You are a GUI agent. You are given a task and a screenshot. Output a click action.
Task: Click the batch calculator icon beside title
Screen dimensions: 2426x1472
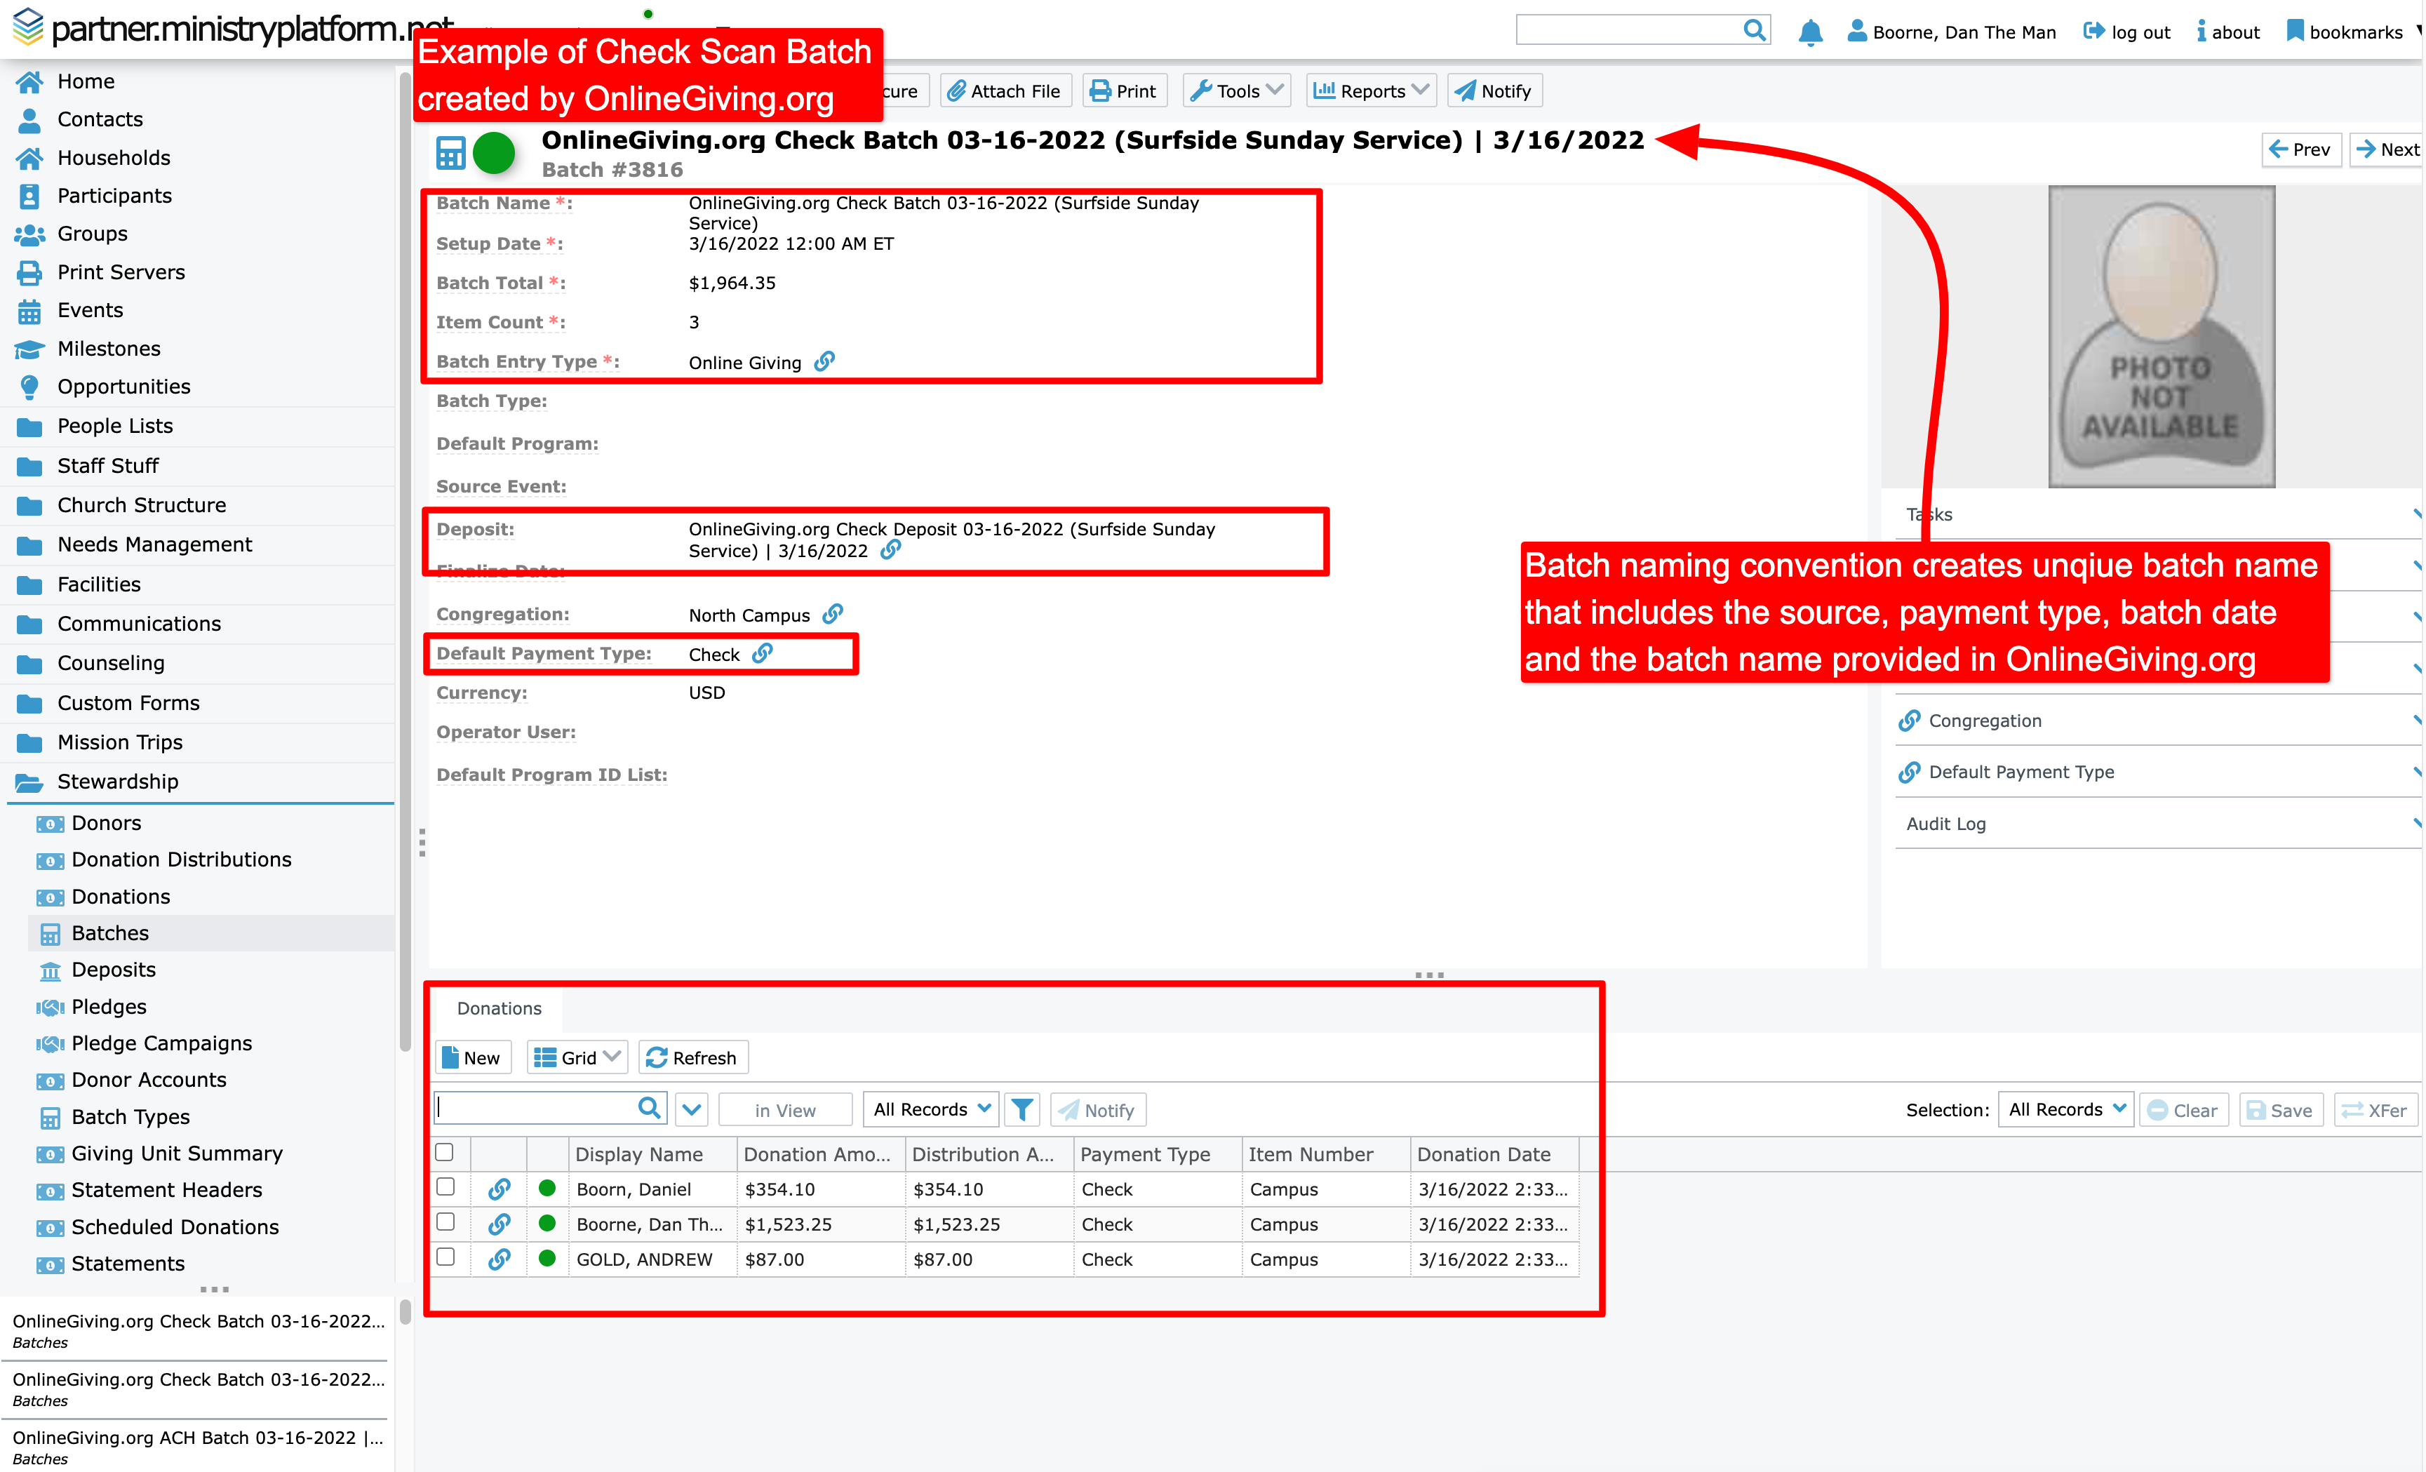(x=451, y=154)
